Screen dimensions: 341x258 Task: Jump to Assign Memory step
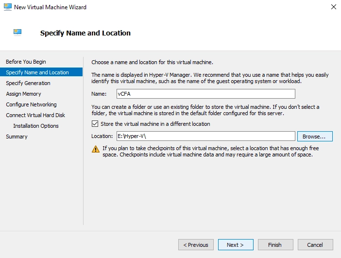(x=23, y=94)
